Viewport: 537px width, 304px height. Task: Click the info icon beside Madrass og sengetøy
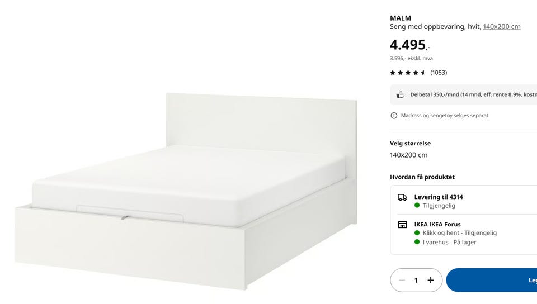[394, 116]
